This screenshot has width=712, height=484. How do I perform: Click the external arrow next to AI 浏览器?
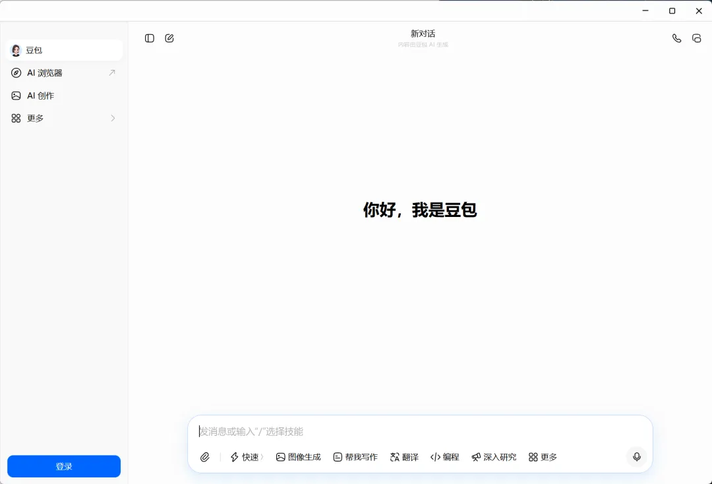[x=112, y=73]
